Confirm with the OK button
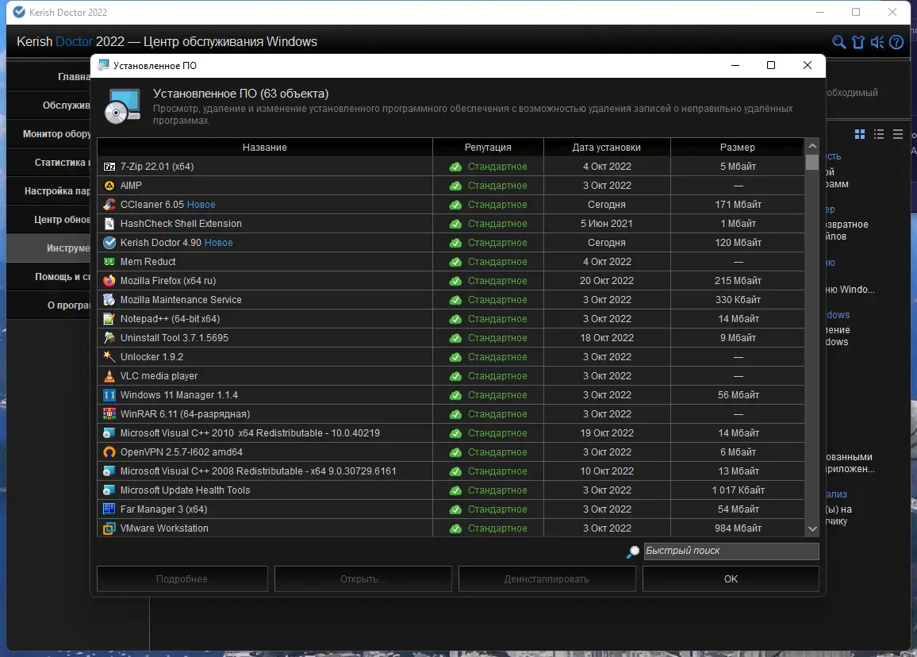917x657 pixels. click(731, 578)
